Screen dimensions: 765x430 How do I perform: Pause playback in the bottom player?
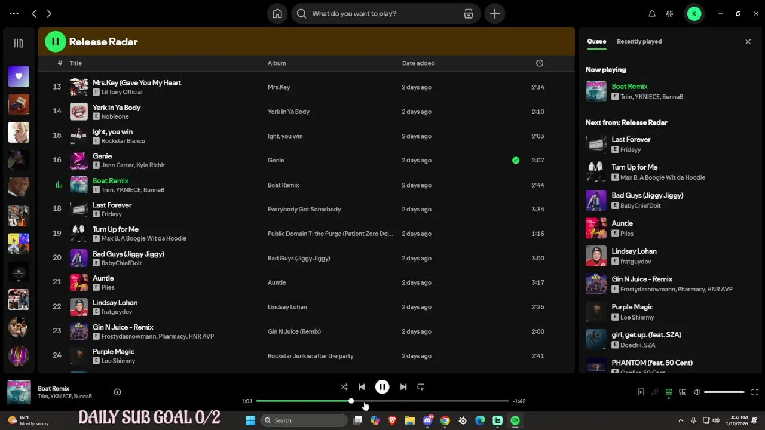pyautogui.click(x=382, y=387)
